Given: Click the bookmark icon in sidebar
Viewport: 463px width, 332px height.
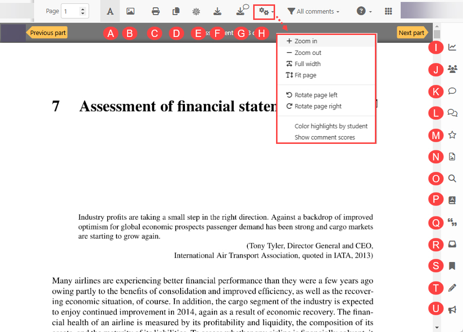Looking at the screenshot, I should click(x=452, y=266).
